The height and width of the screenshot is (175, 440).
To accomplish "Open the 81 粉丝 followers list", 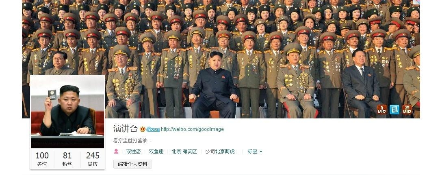I will (67, 159).
